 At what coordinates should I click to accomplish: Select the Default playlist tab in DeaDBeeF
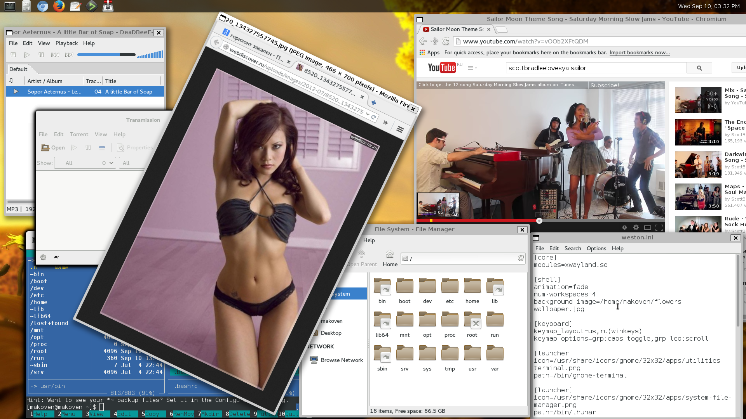18,69
